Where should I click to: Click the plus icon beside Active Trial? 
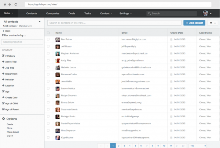click(x=3, y=61)
